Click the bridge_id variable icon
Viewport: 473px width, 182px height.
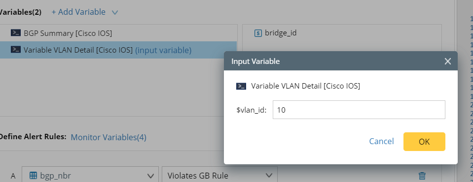[258, 33]
